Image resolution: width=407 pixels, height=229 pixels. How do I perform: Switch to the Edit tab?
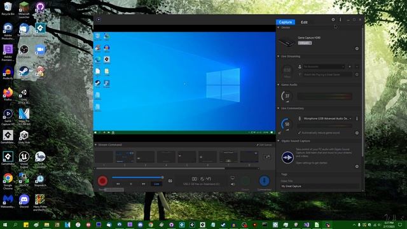[304, 22]
